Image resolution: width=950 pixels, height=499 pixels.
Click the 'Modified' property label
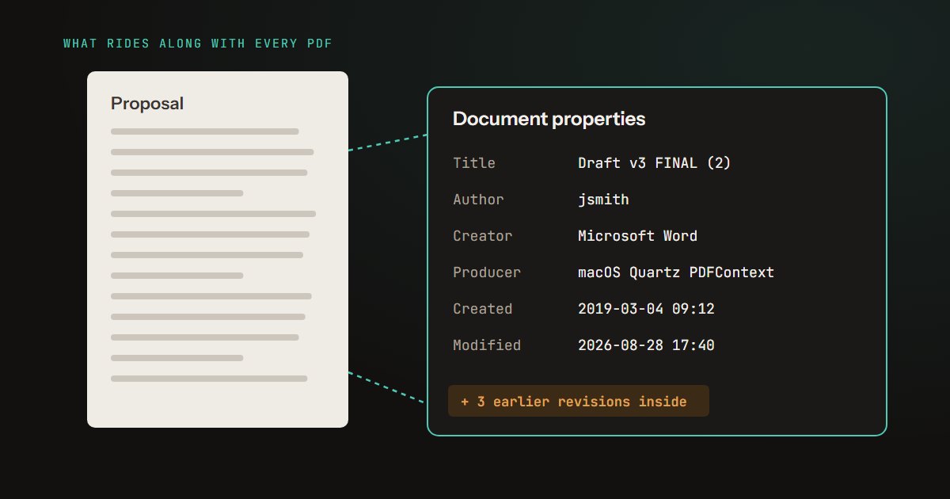[487, 345]
